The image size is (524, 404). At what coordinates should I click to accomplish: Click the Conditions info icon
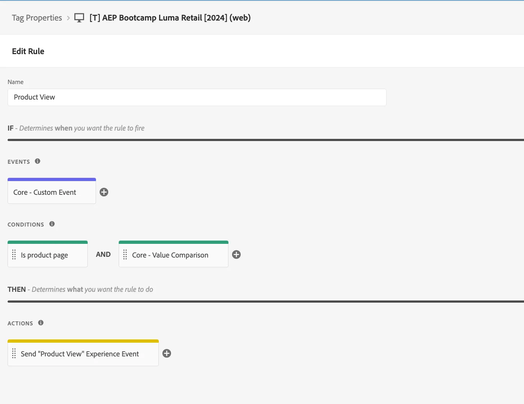pos(52,224)
